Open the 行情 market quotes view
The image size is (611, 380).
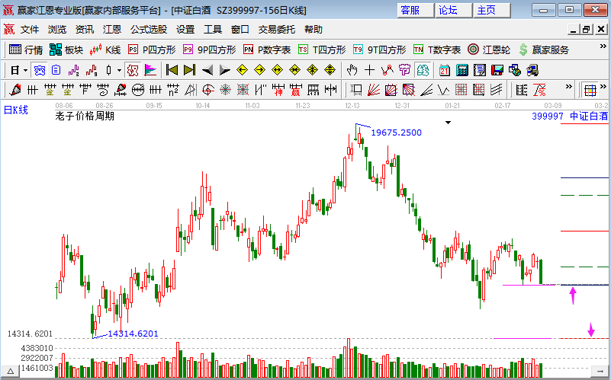click(x=26, y=49)
